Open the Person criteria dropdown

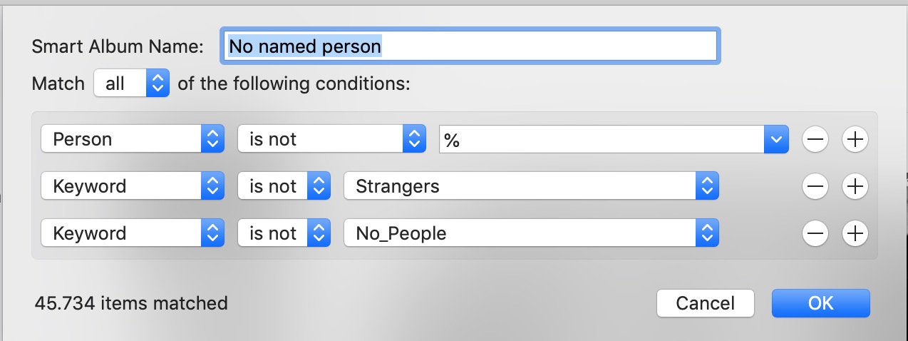coord(133,139)
